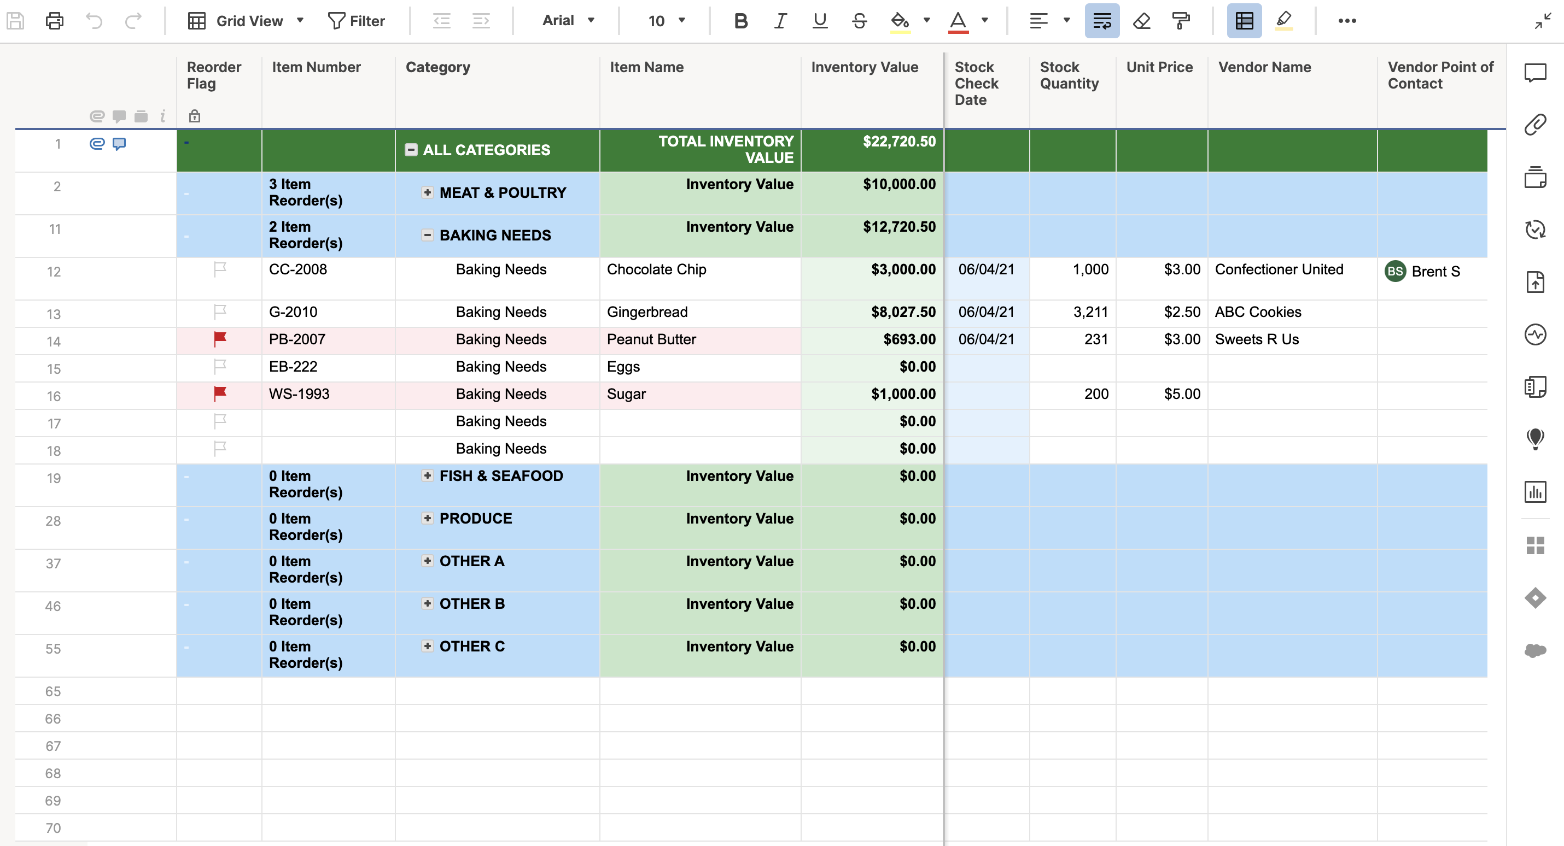Open the Conversations panel in right sidebar
Viewport: 1564px width, 846px height.
coord(1535,73)
